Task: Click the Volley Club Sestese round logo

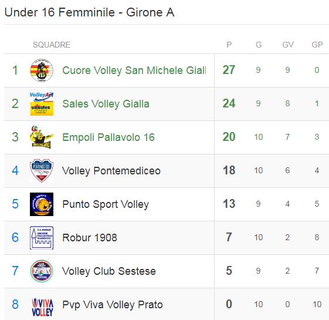Action: 42,271
